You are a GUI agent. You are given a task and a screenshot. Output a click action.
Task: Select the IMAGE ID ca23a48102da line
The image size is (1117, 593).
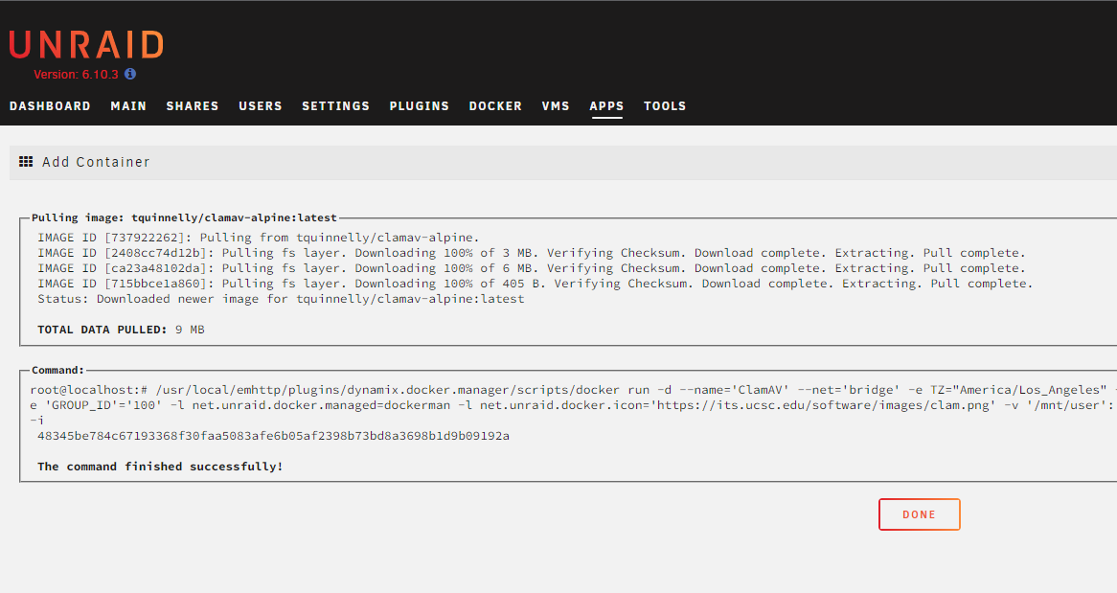tap(532, 268)
